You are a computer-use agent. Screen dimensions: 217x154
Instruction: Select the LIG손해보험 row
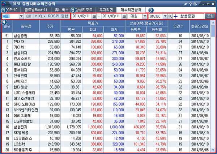tap(106, 121)
